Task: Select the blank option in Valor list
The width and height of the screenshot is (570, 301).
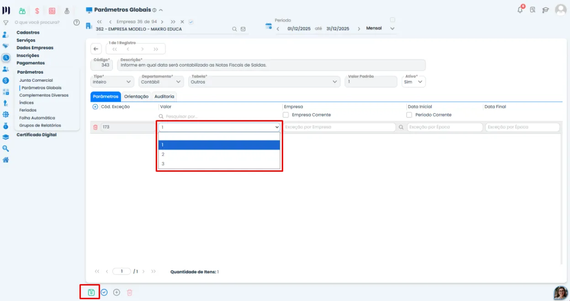Action: (219, 136)
